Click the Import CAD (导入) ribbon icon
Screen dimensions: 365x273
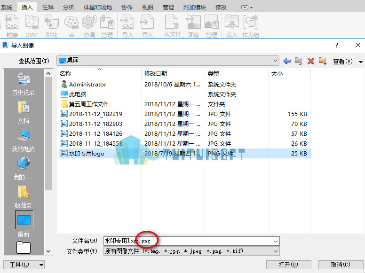(x=127, y=22)
